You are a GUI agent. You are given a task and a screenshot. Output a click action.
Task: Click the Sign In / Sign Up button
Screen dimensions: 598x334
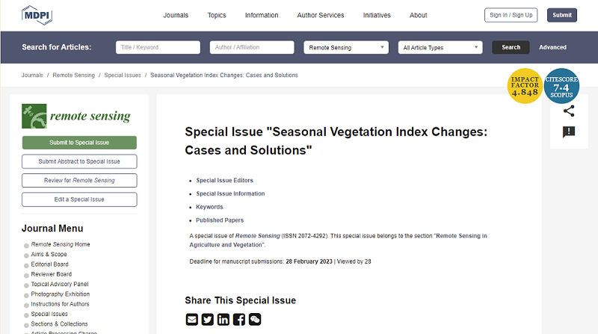[x=509, y=15]
